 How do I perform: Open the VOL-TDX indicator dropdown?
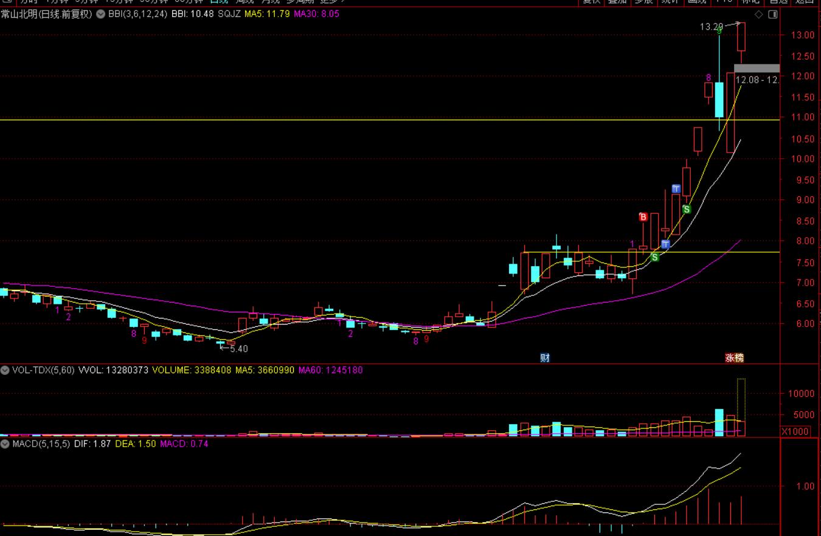(5, 369)
